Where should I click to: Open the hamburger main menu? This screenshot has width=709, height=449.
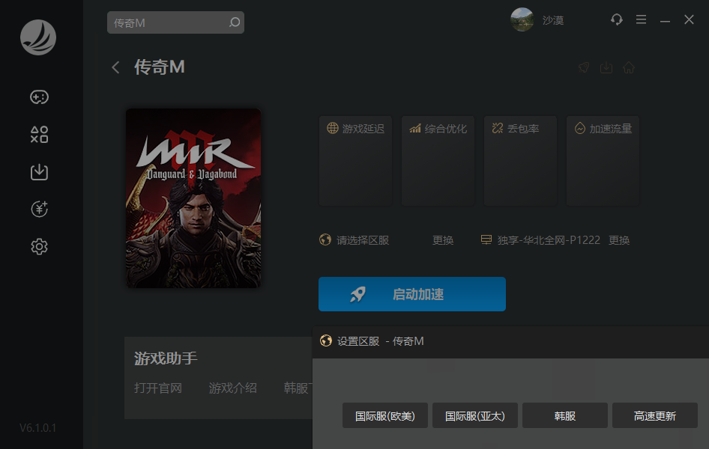click(x=641, y=20)
